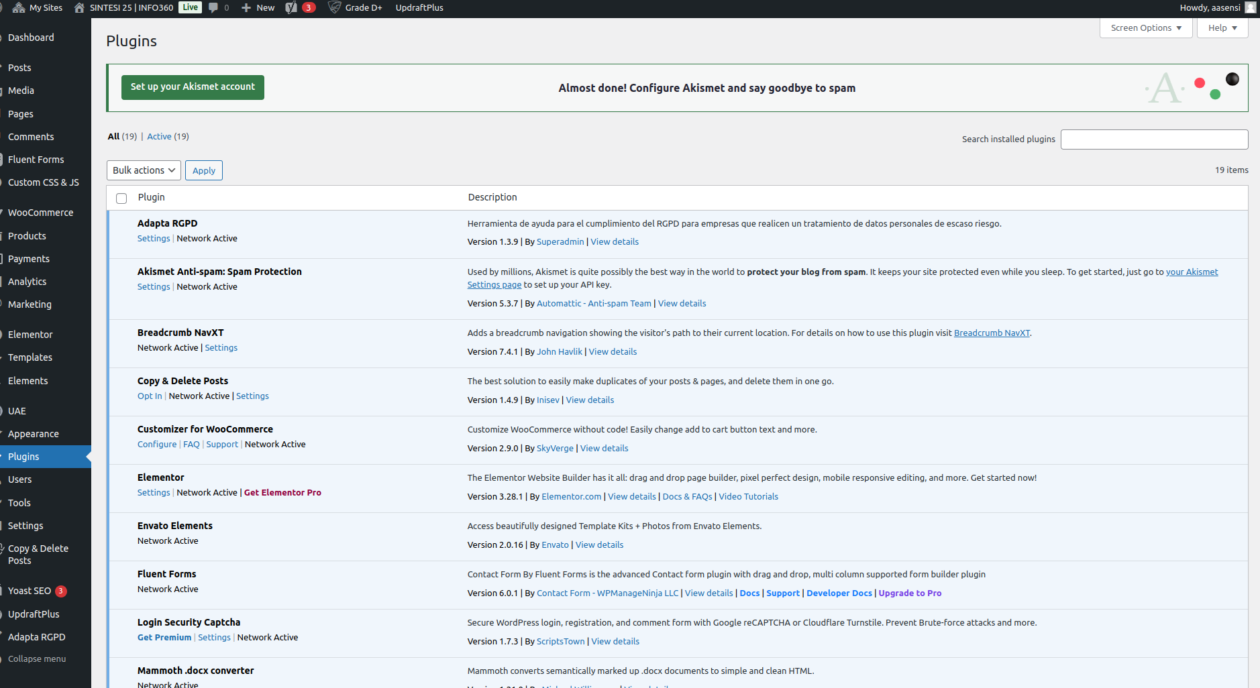Click Get Premium under Login Security Captcha
The image size is (1260, 688).
(164, 638)
